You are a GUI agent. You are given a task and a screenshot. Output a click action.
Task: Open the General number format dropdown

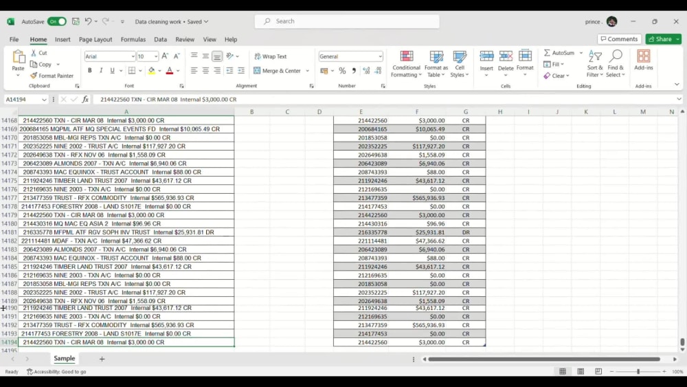(x=380, y=56)
